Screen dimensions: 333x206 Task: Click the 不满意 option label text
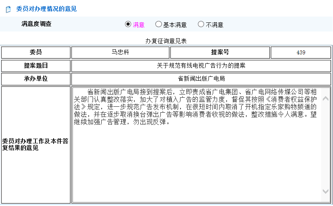click(x=214, y=25)
